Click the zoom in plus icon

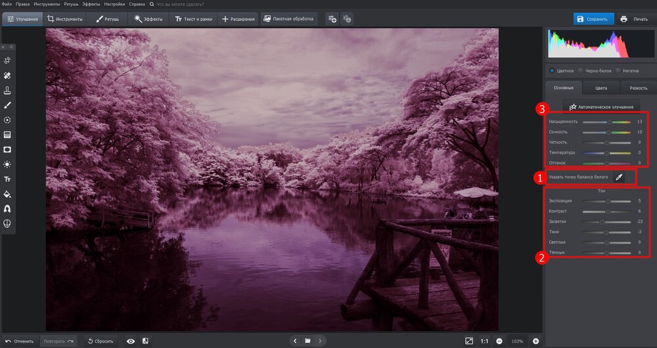click(535, 341)
